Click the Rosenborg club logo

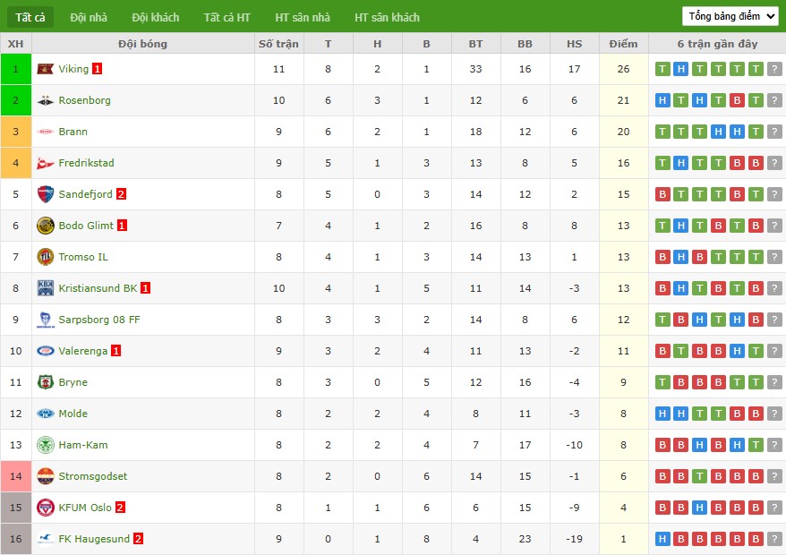click(x=45, y=100)
